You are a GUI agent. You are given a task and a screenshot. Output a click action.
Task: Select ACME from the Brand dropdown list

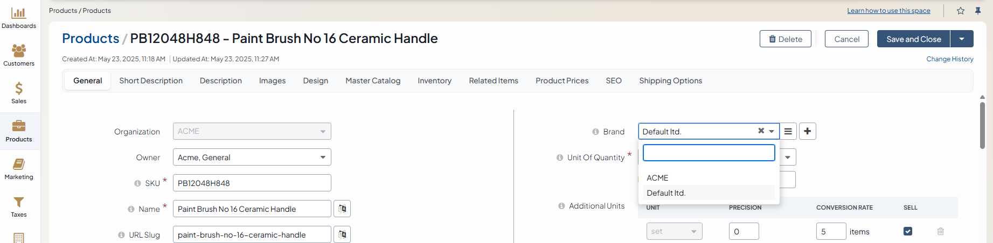657,178
